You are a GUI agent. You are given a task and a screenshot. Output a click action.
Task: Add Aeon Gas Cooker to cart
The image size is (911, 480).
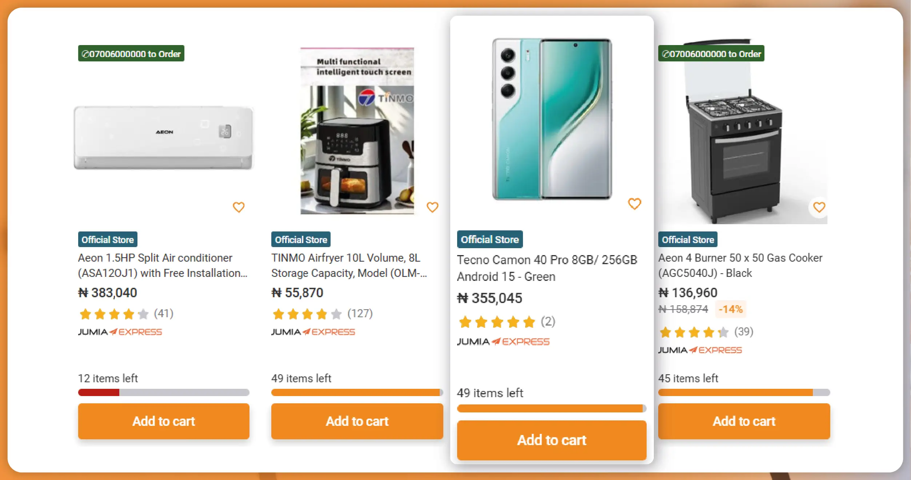coord(744,421)
